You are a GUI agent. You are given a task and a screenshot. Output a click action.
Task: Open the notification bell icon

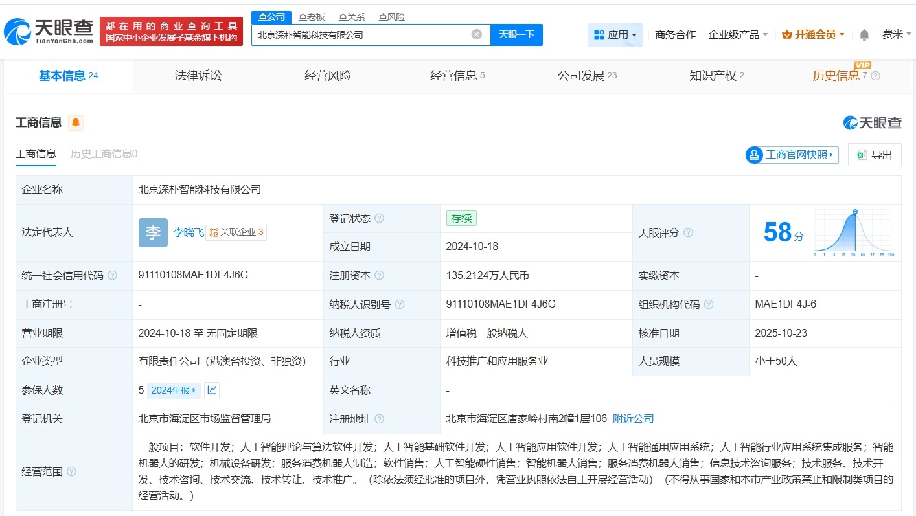(864, 34)
